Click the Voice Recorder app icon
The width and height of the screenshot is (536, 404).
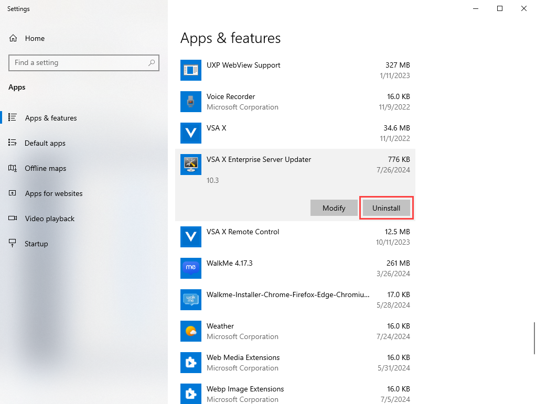pyautogui.click(x=191, y=102)
